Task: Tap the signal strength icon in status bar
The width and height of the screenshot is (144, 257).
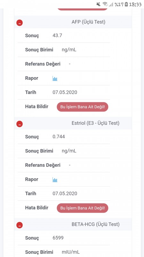Action: pos(111,4)
